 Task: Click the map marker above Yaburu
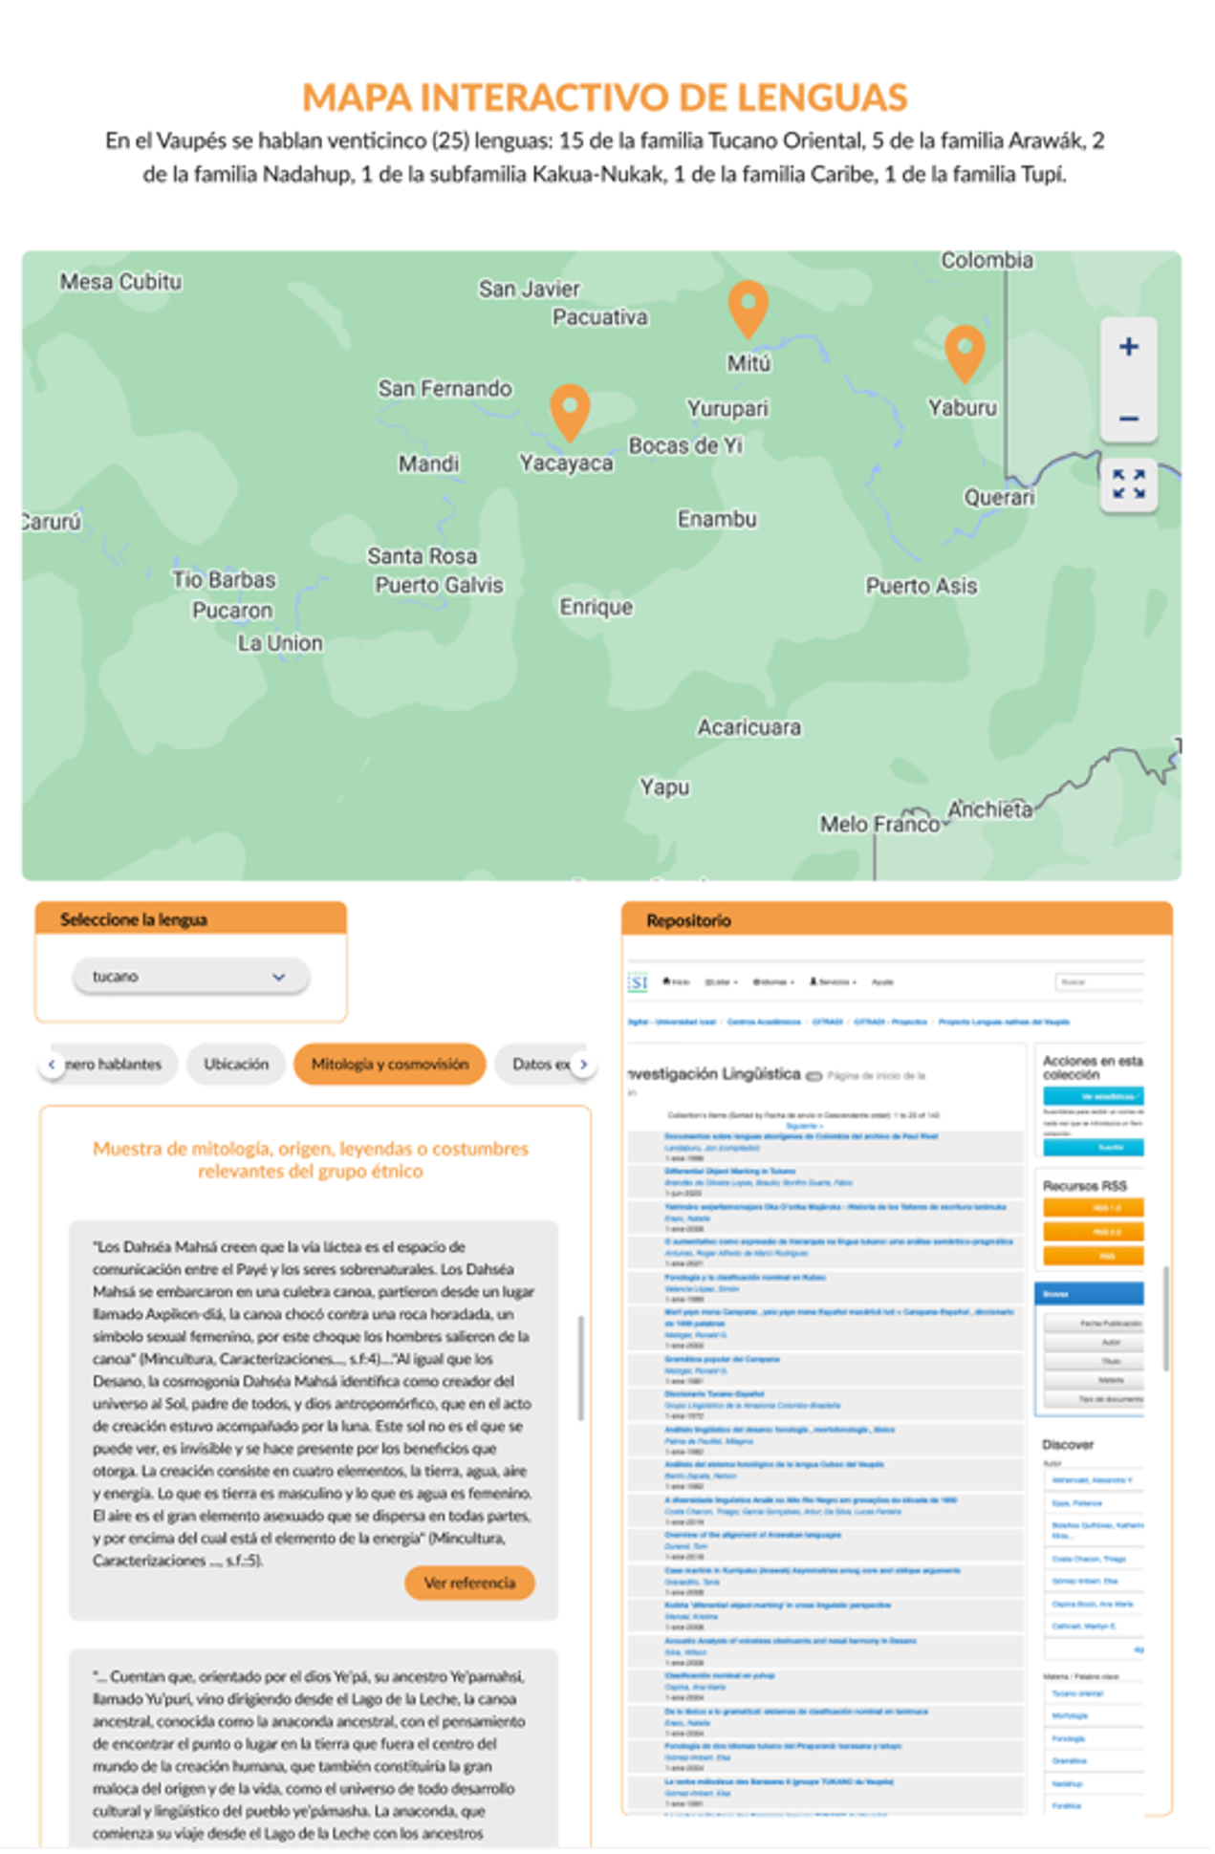click(x=965, y=350)
